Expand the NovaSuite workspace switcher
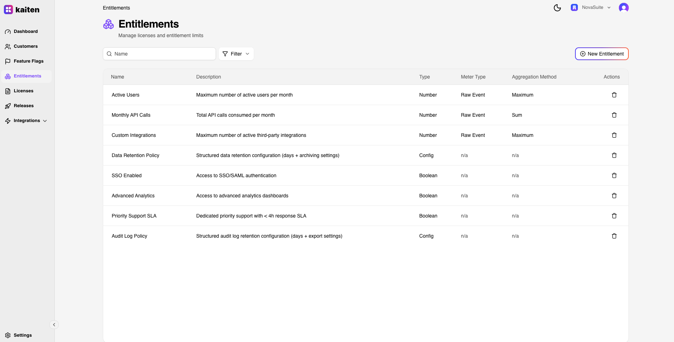The height and width of the screenshot is (342, 674). coord(591,7)
